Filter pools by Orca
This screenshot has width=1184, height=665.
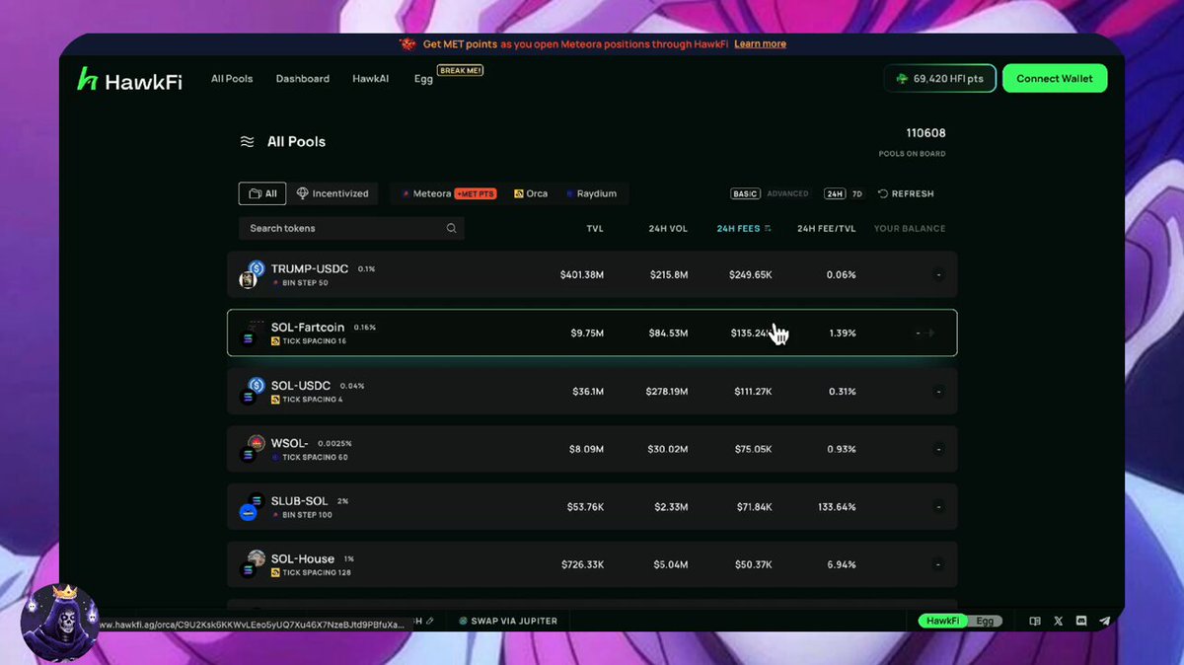click(x=531, y=193)
